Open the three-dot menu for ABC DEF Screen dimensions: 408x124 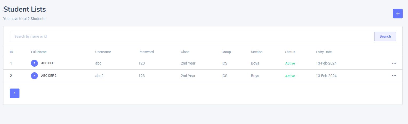(x=394, y=63)
